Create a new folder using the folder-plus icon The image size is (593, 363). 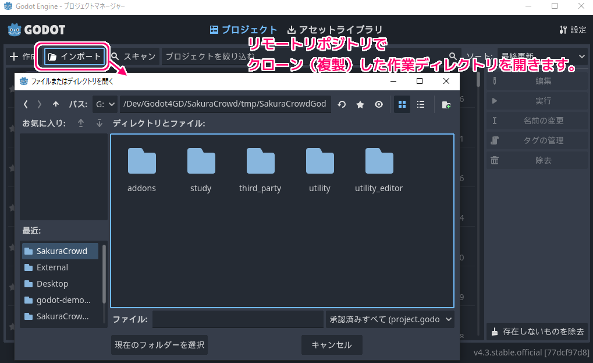446,104
